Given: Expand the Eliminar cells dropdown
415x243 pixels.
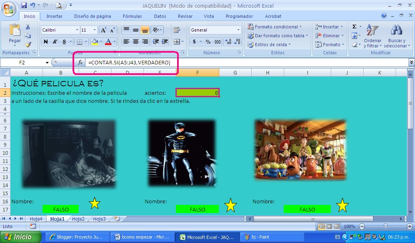Looking at the screenshot, I should (x=342, y=35).
